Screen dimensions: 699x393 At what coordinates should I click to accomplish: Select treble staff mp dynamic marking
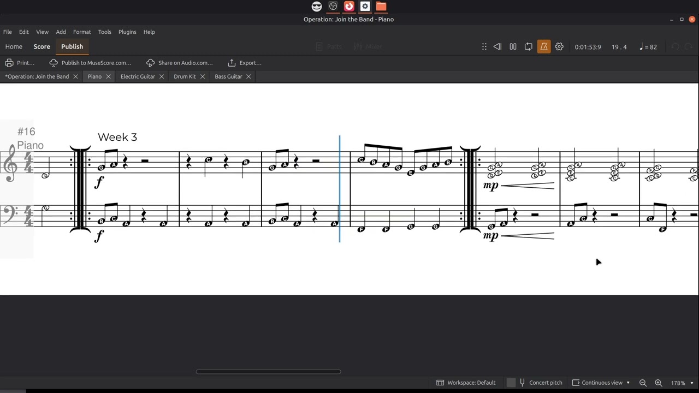point(490,186)
